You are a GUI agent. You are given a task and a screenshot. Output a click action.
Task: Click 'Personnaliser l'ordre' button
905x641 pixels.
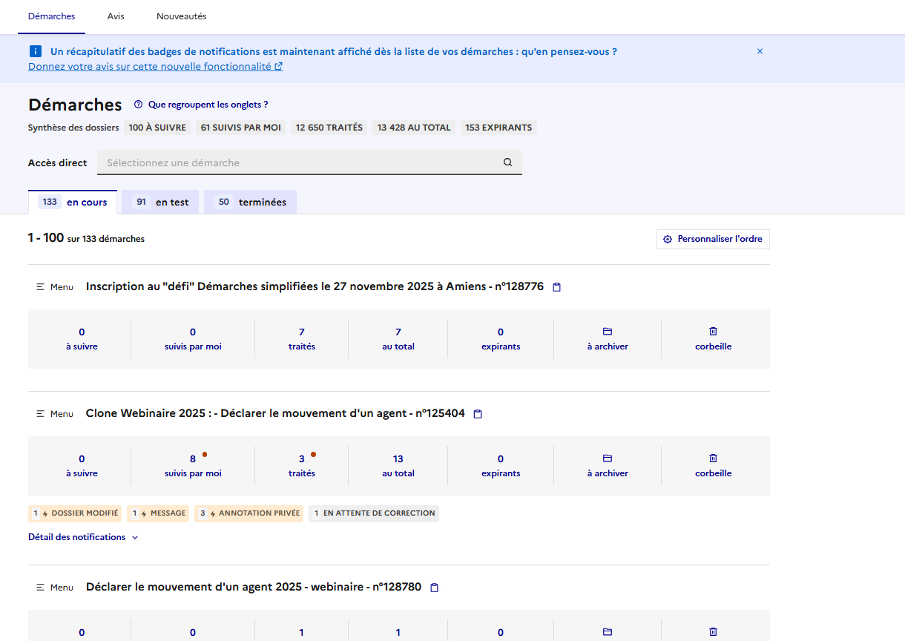(x=713, y=239)
